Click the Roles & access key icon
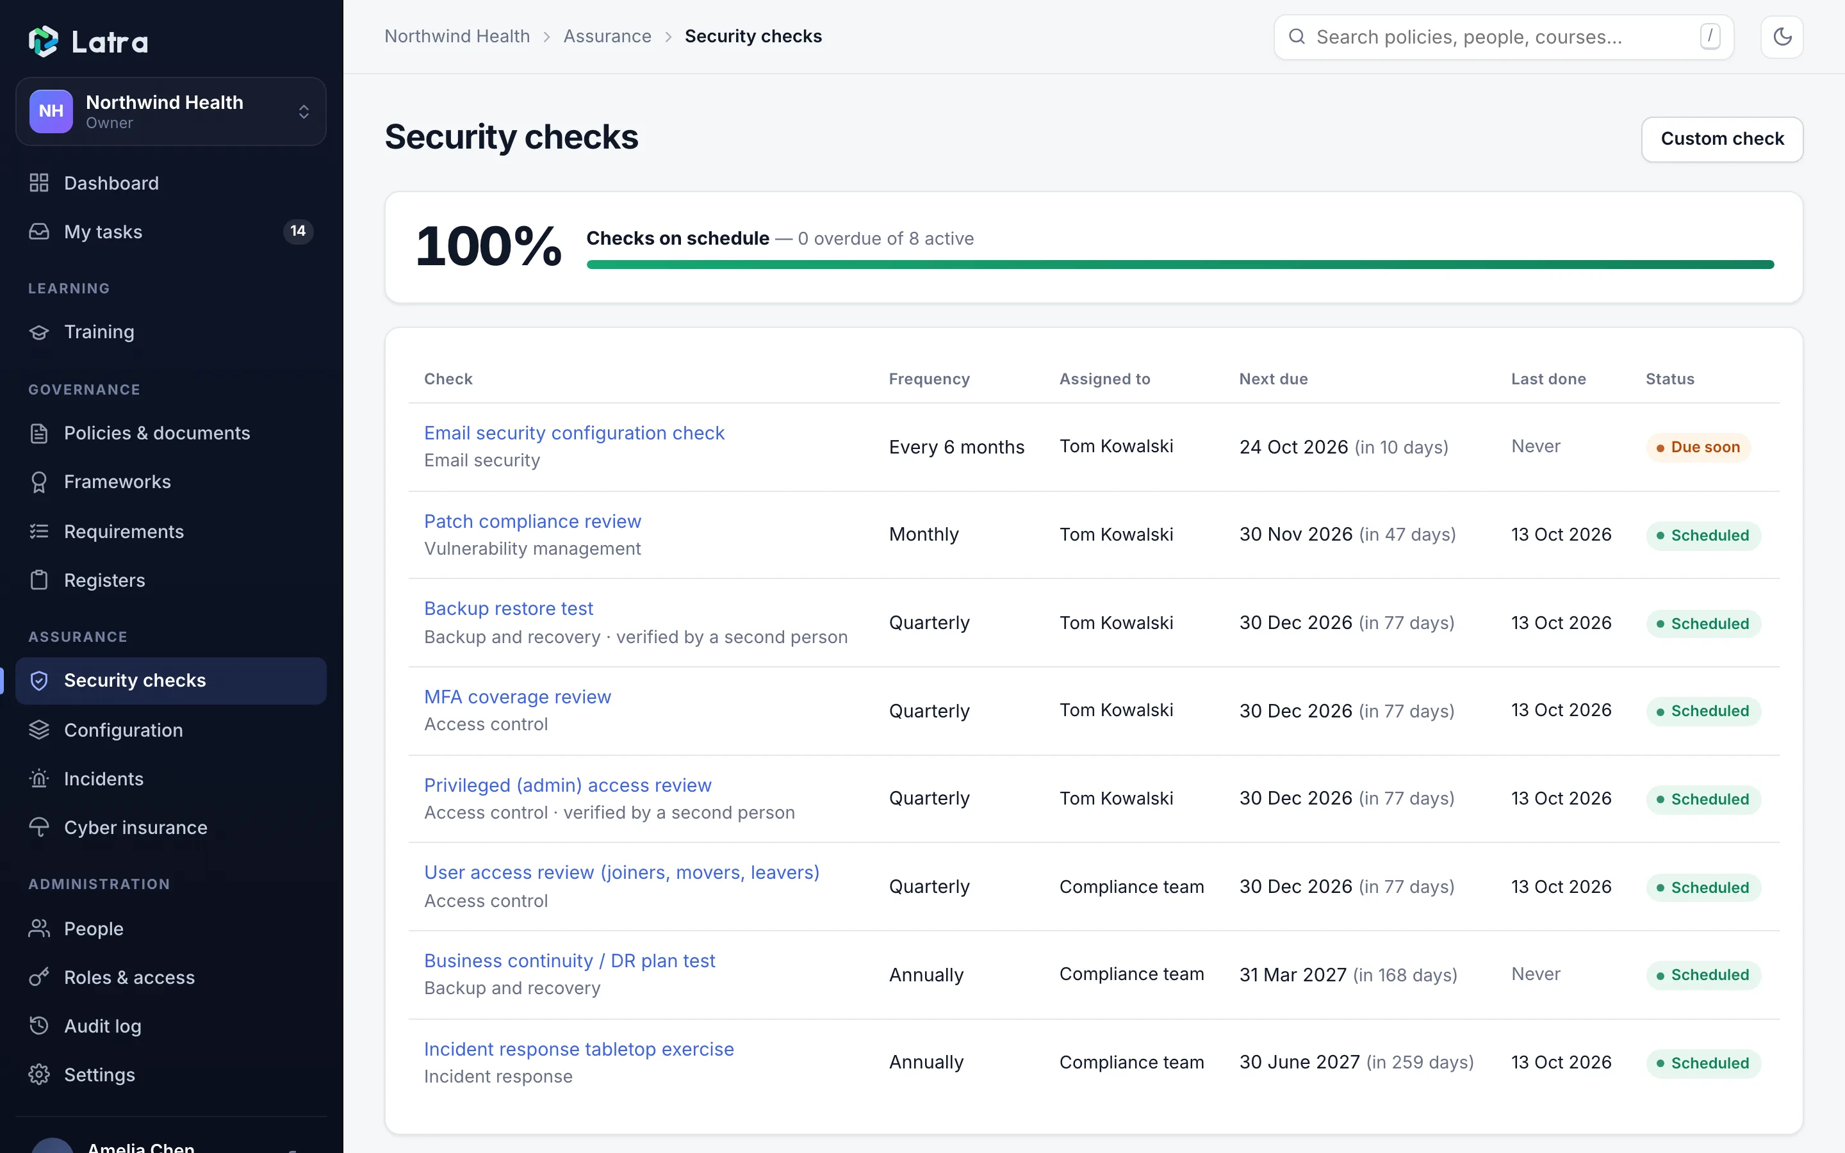Viewport: 1845px width, 1153px height. pyautogui.click(x=39, y=977)
